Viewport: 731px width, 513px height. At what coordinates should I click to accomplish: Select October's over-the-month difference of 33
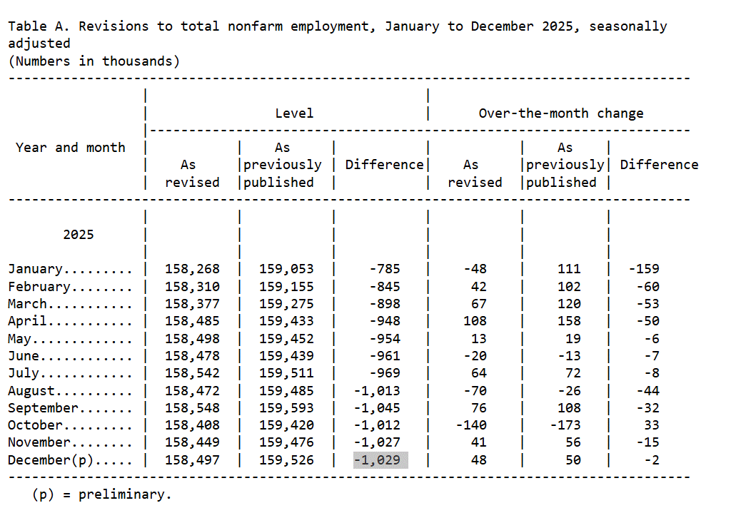coord(651,425)
